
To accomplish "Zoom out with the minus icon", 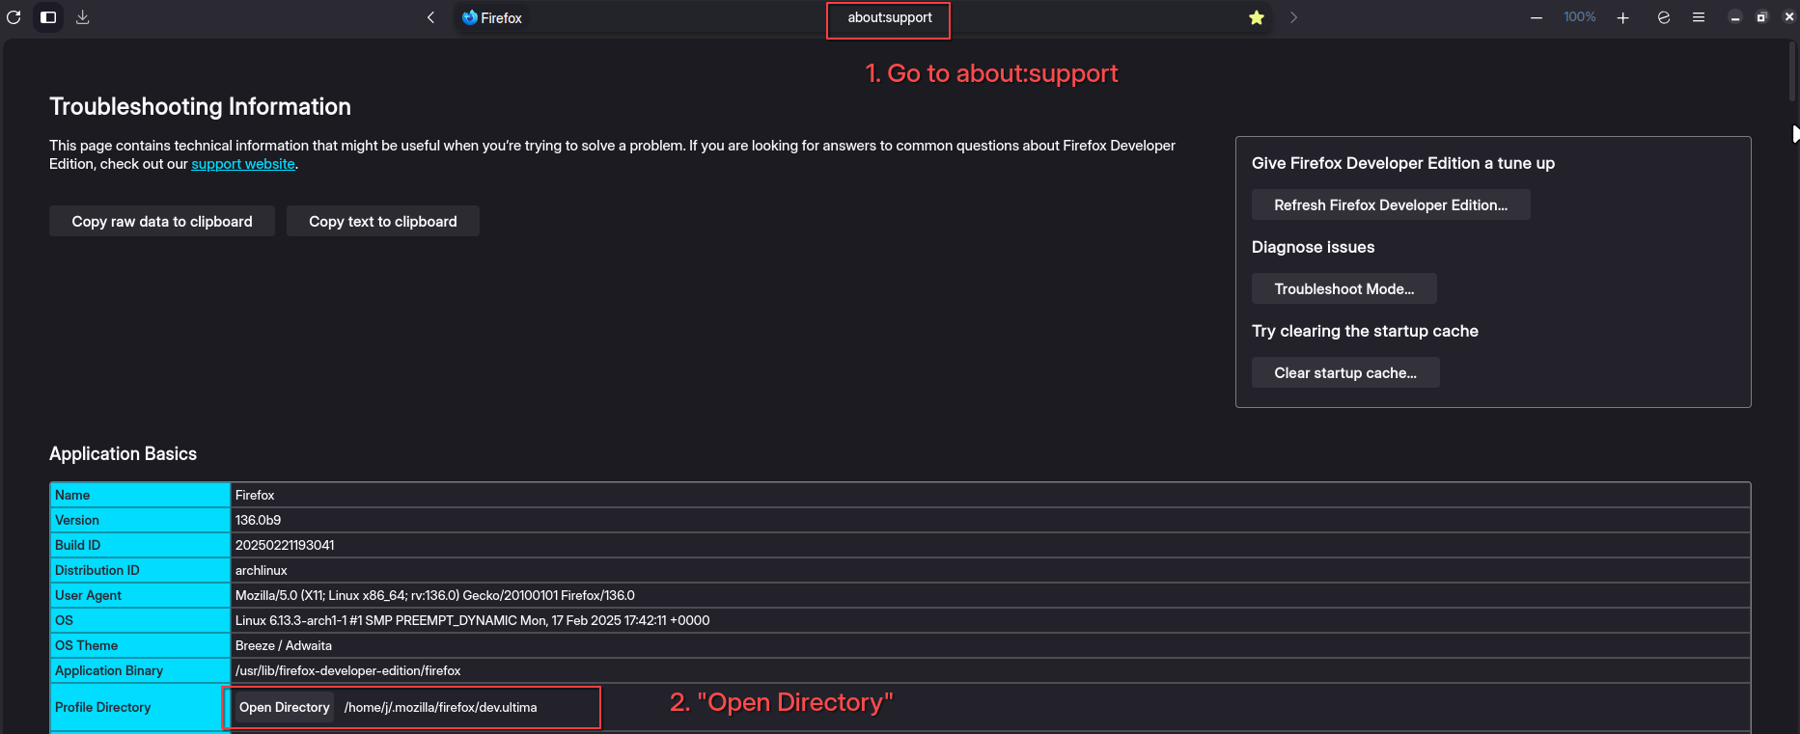I will (x=1537, y=17).
